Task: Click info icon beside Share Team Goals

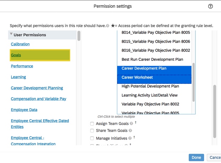Action: tap(131, 131)
